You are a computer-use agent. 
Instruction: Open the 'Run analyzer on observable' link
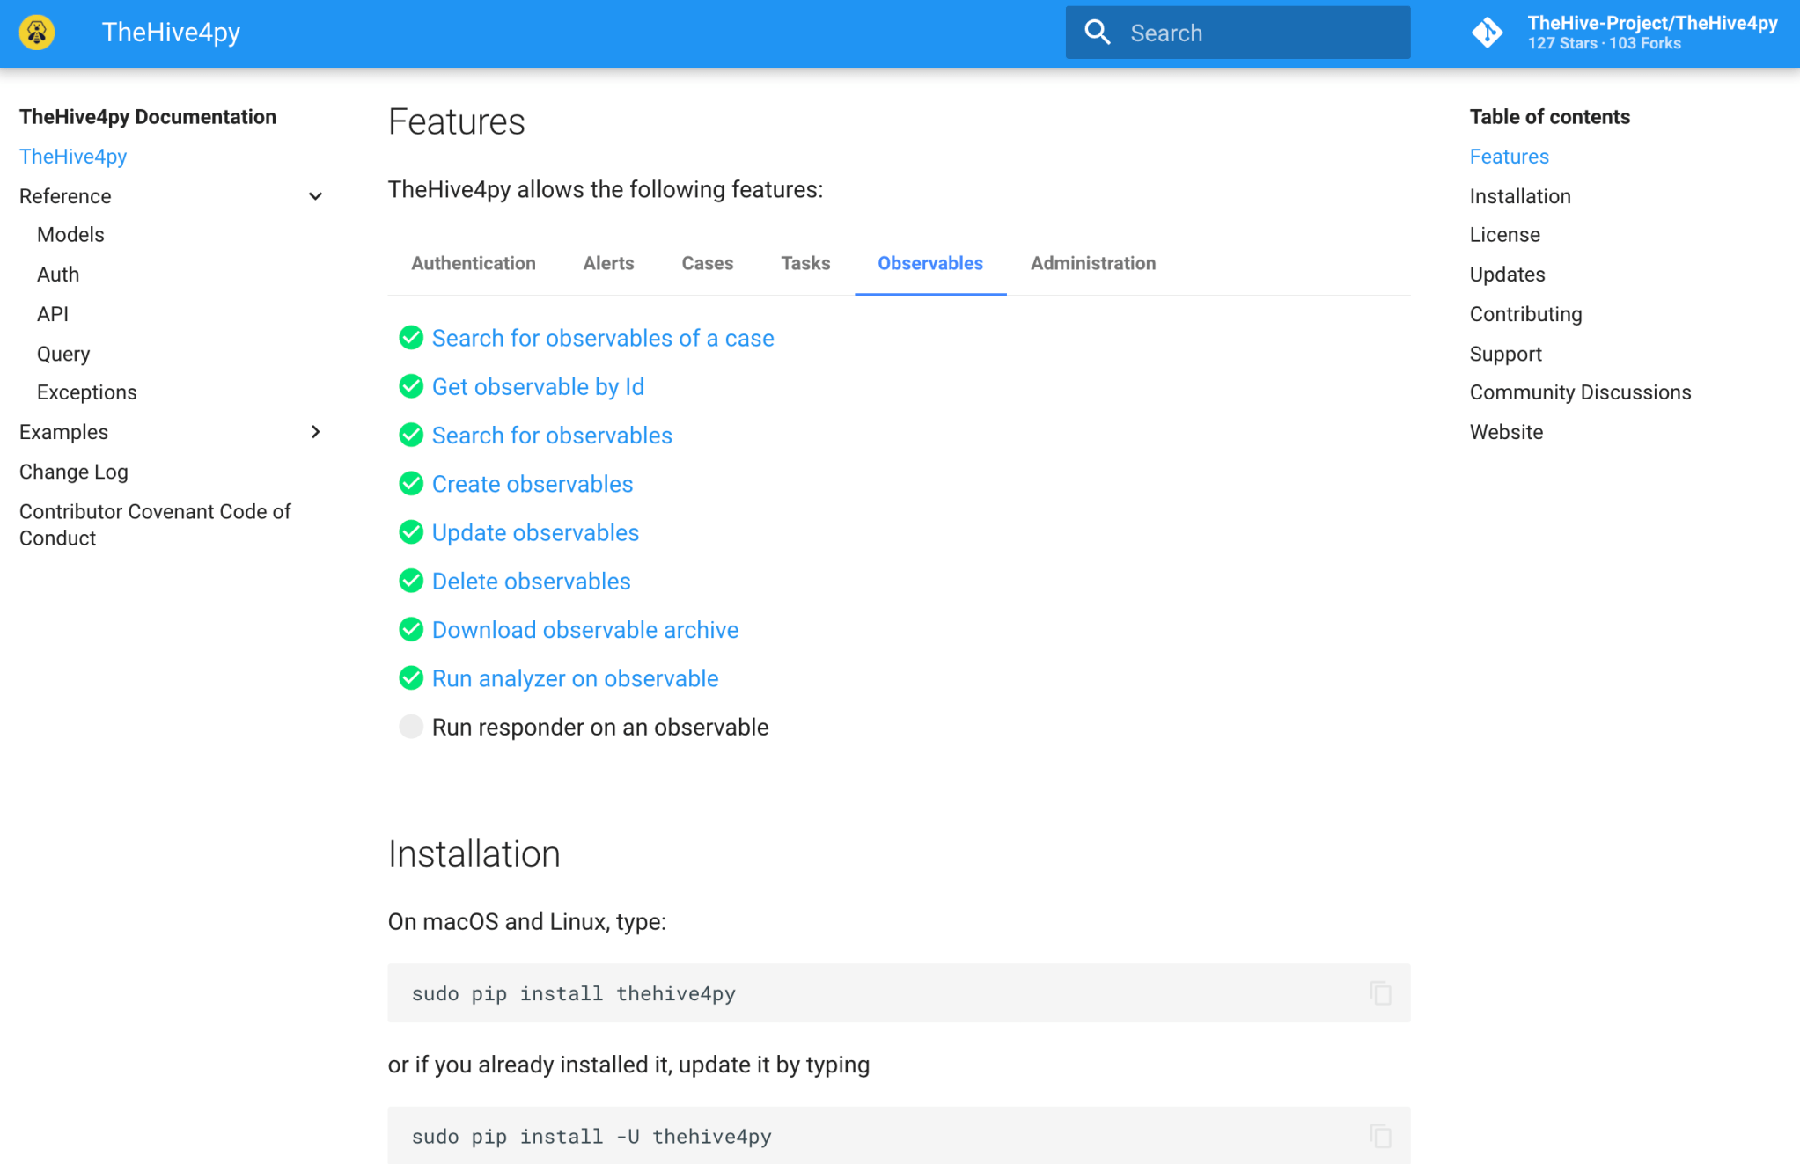point(575,678)
